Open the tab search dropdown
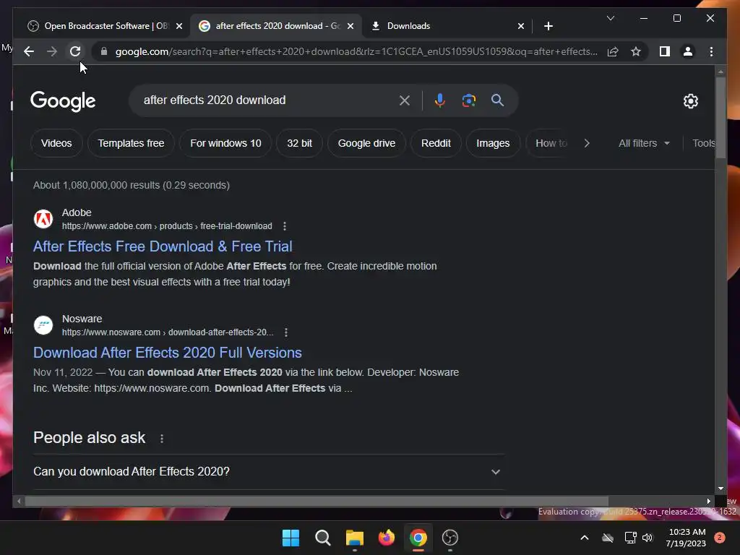The height and width of the screenshot is (555, 740). point(610,18)
